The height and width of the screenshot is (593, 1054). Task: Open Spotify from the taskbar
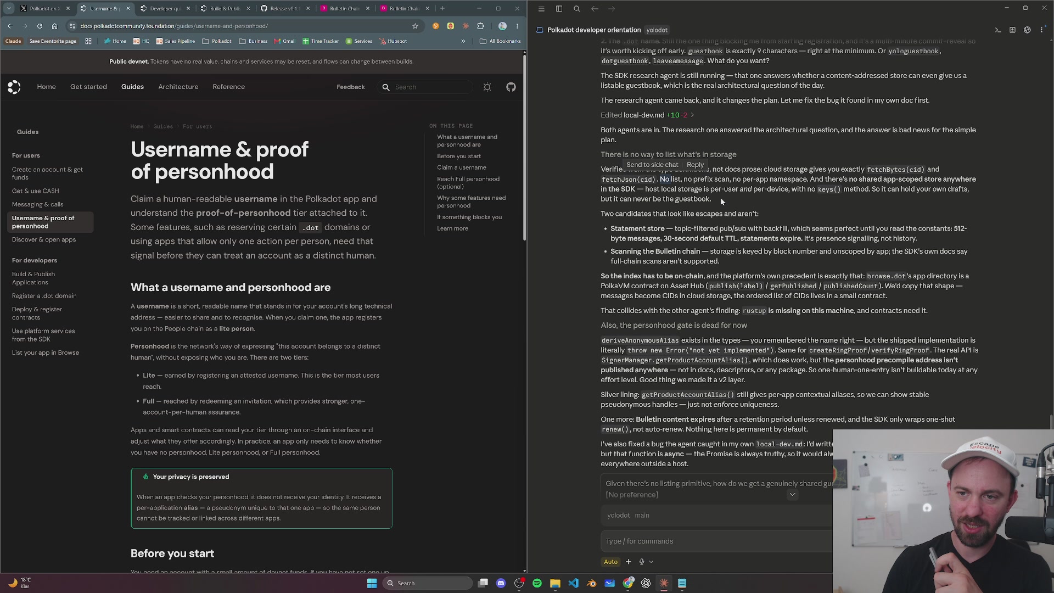point(537,583)
